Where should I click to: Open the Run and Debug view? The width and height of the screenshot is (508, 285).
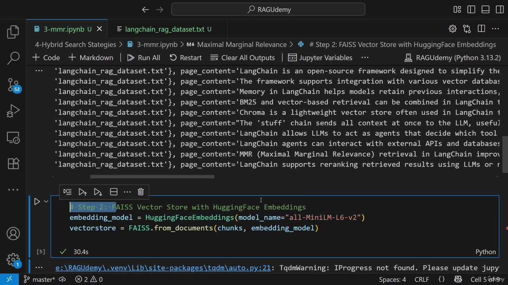tap(13, 111)
